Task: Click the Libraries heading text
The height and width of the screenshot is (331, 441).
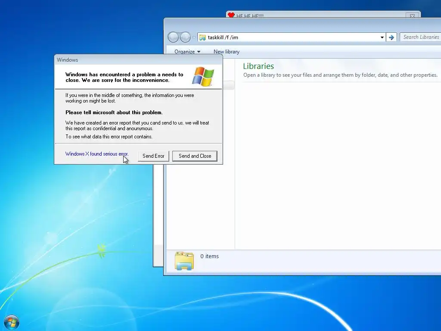Action: click(x=258, y=66)
